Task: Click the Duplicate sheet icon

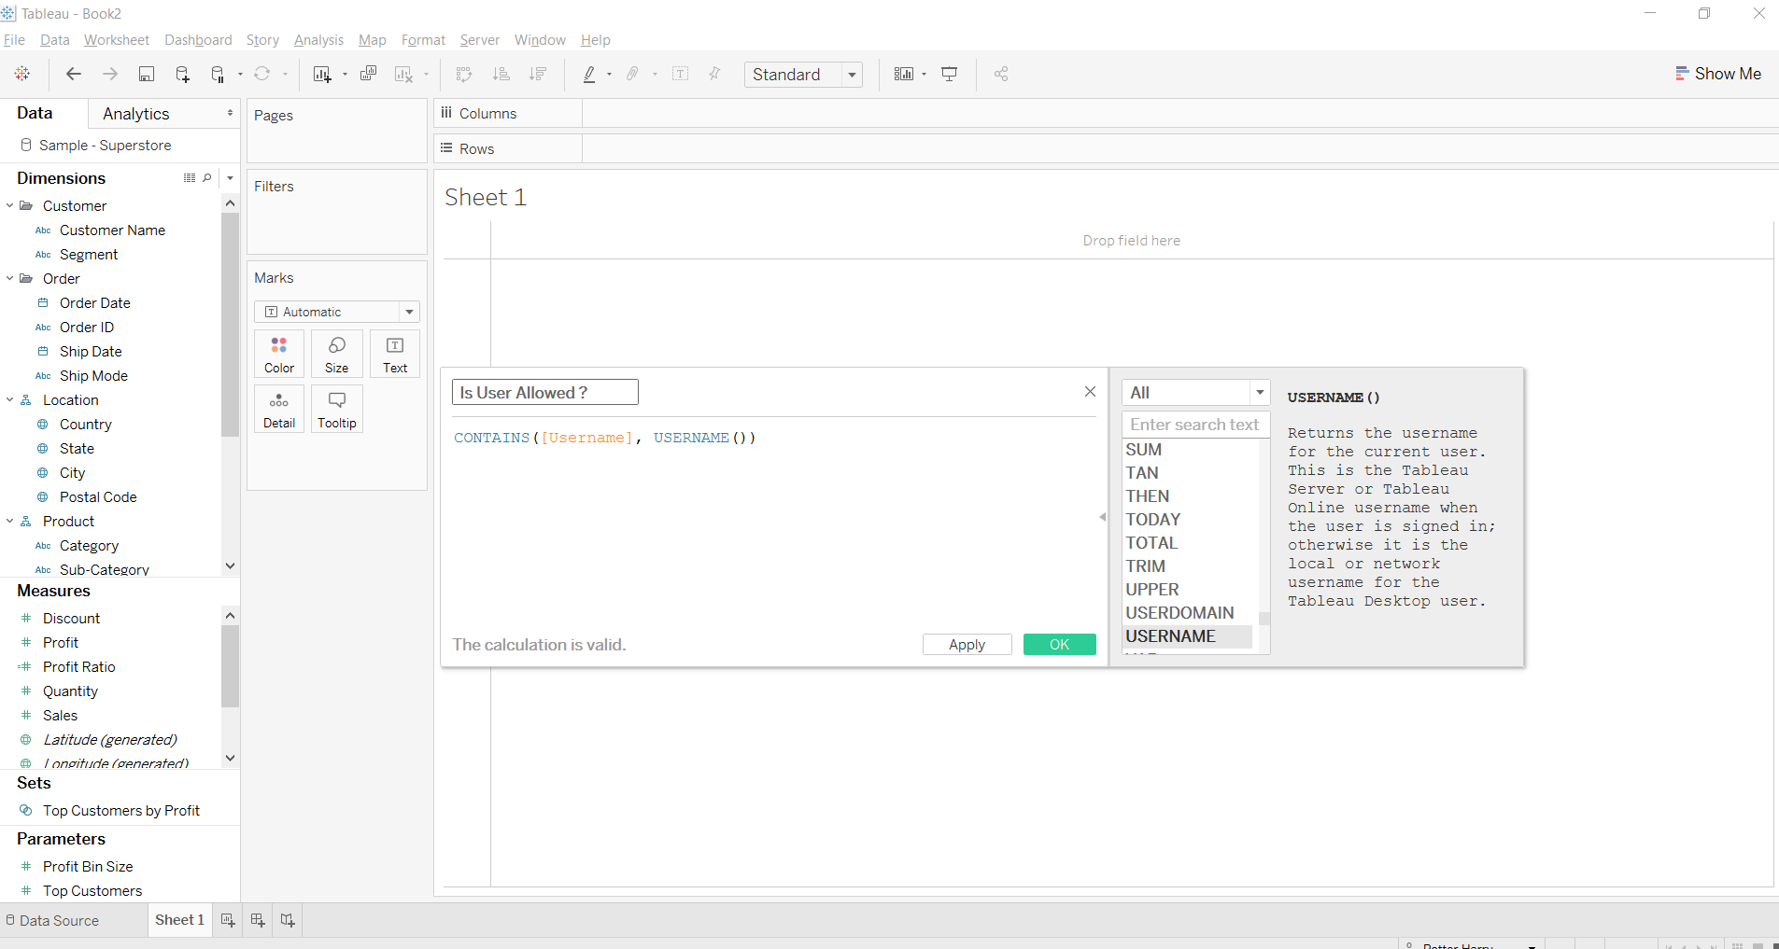Action: (369, 74)
